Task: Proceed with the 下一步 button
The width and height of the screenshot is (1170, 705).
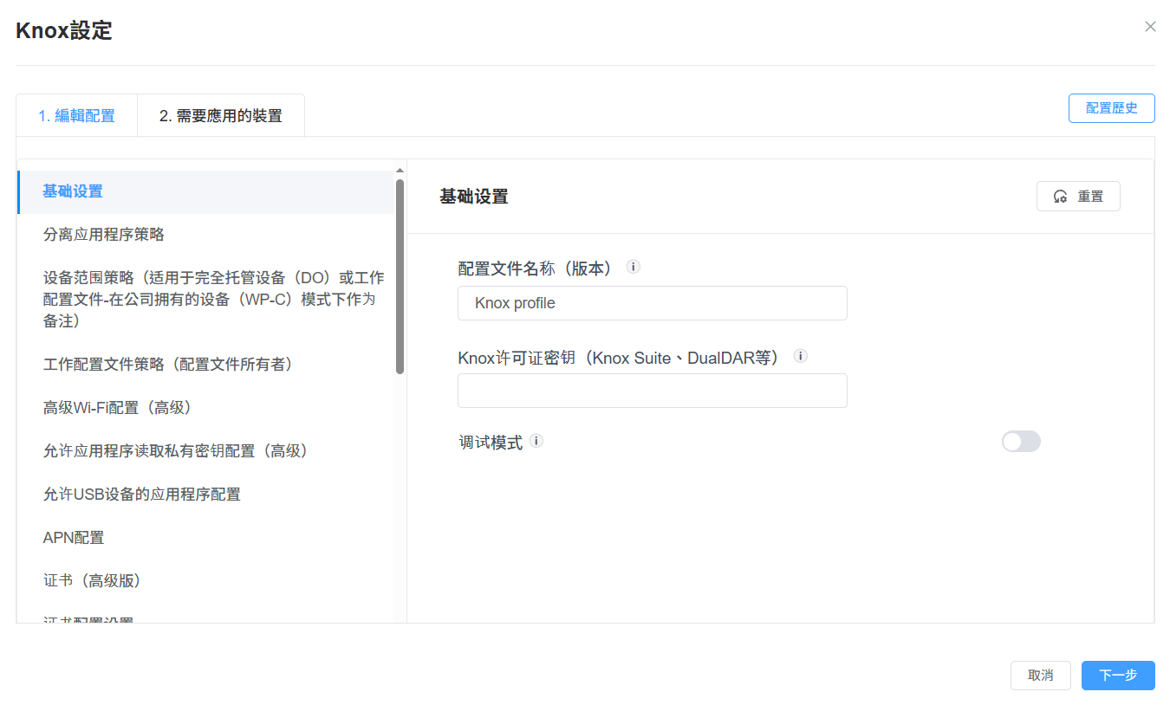Action: (x=1118, y=676)
